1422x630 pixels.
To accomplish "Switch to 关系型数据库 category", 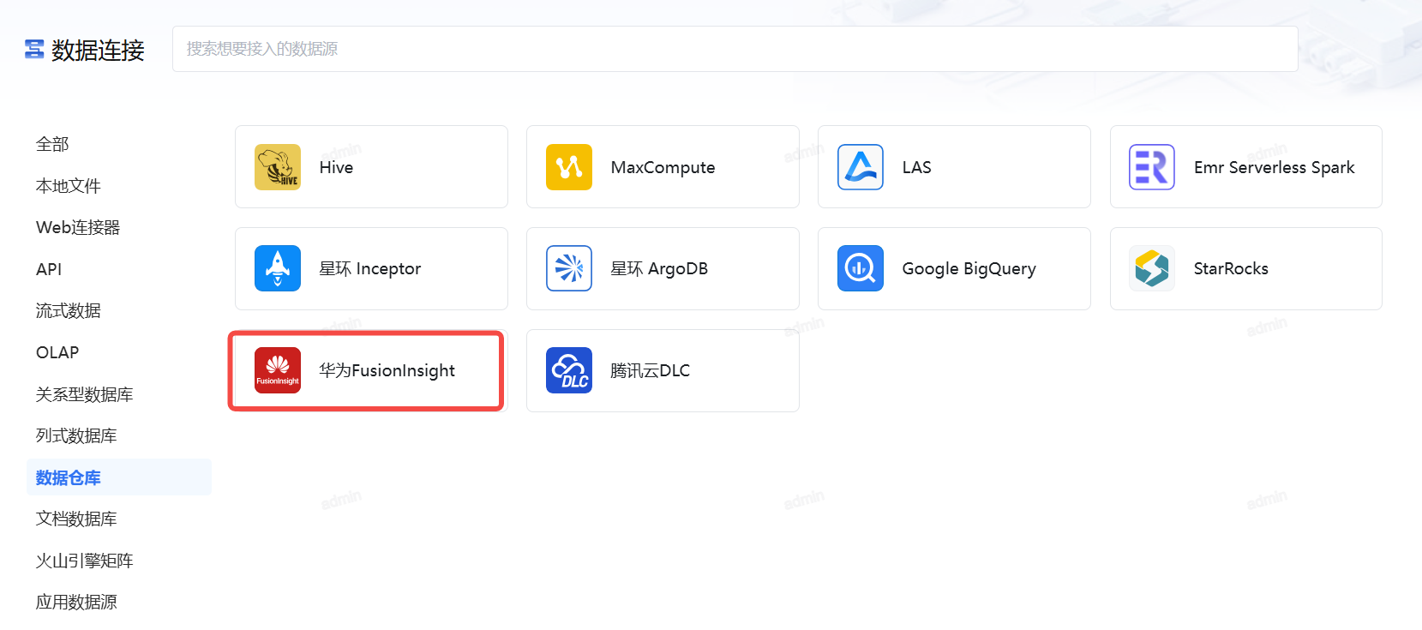I will pyautogui.click(x=85, y=394).
